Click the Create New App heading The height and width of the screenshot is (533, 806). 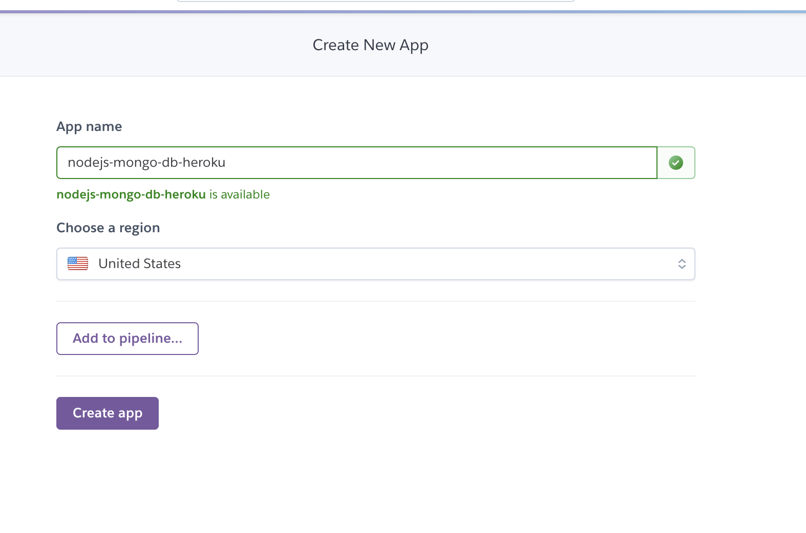(370, 45)
